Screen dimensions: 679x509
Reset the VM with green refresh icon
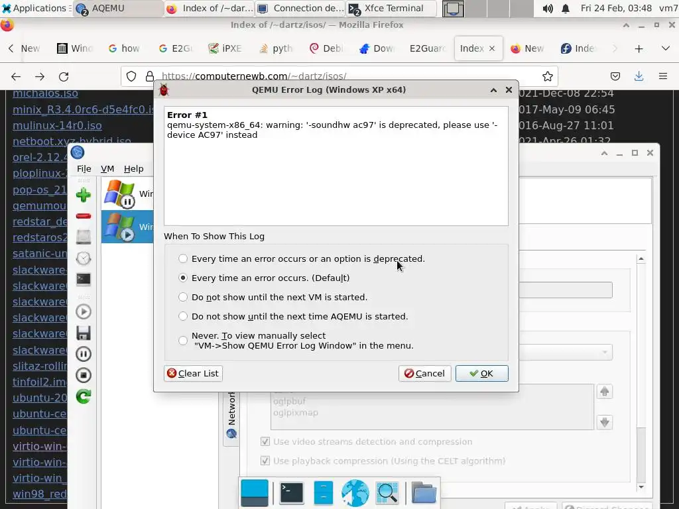[x=83, y=396]
